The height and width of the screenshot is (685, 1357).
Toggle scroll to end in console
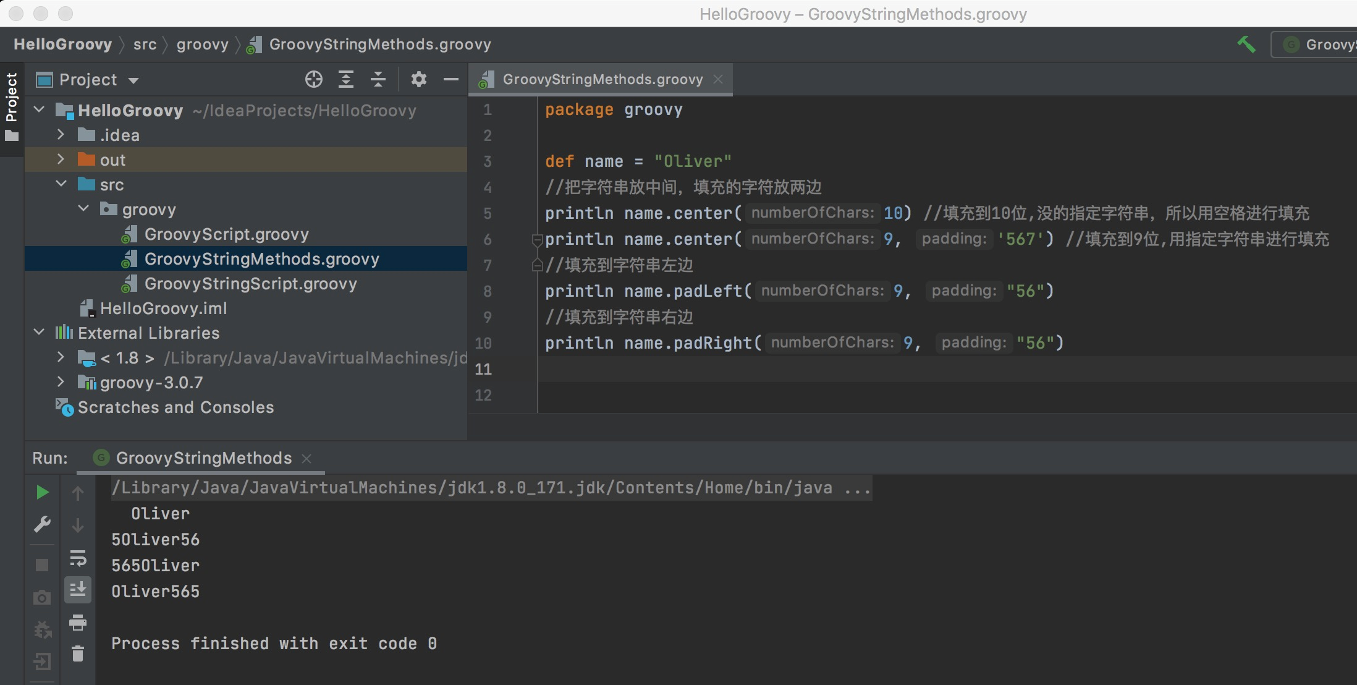coord(78,590)
